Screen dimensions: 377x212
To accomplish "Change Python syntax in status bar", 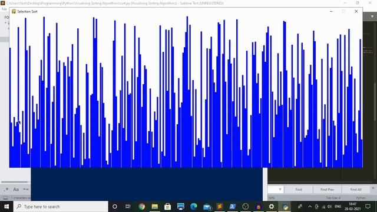I will coord(361,198).
